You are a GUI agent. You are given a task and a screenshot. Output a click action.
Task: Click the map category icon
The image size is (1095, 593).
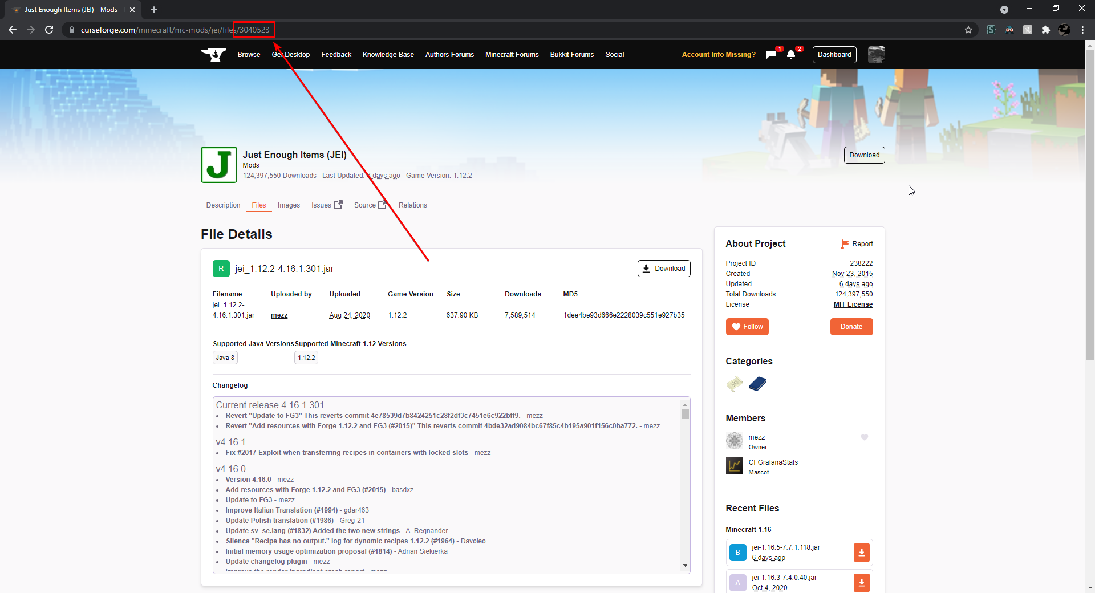735,384
